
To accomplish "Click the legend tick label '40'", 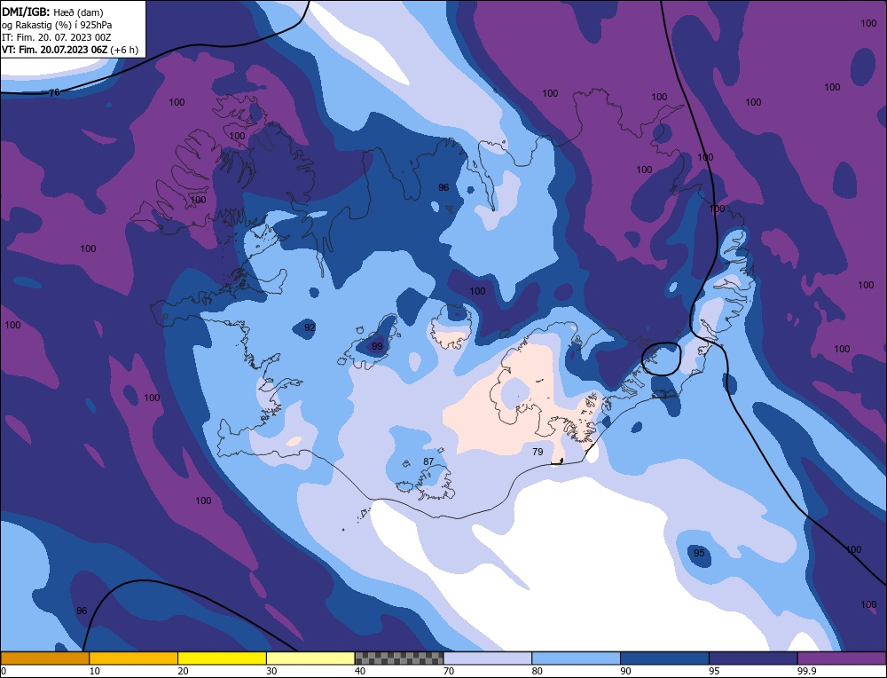I will tap(360, 671).
